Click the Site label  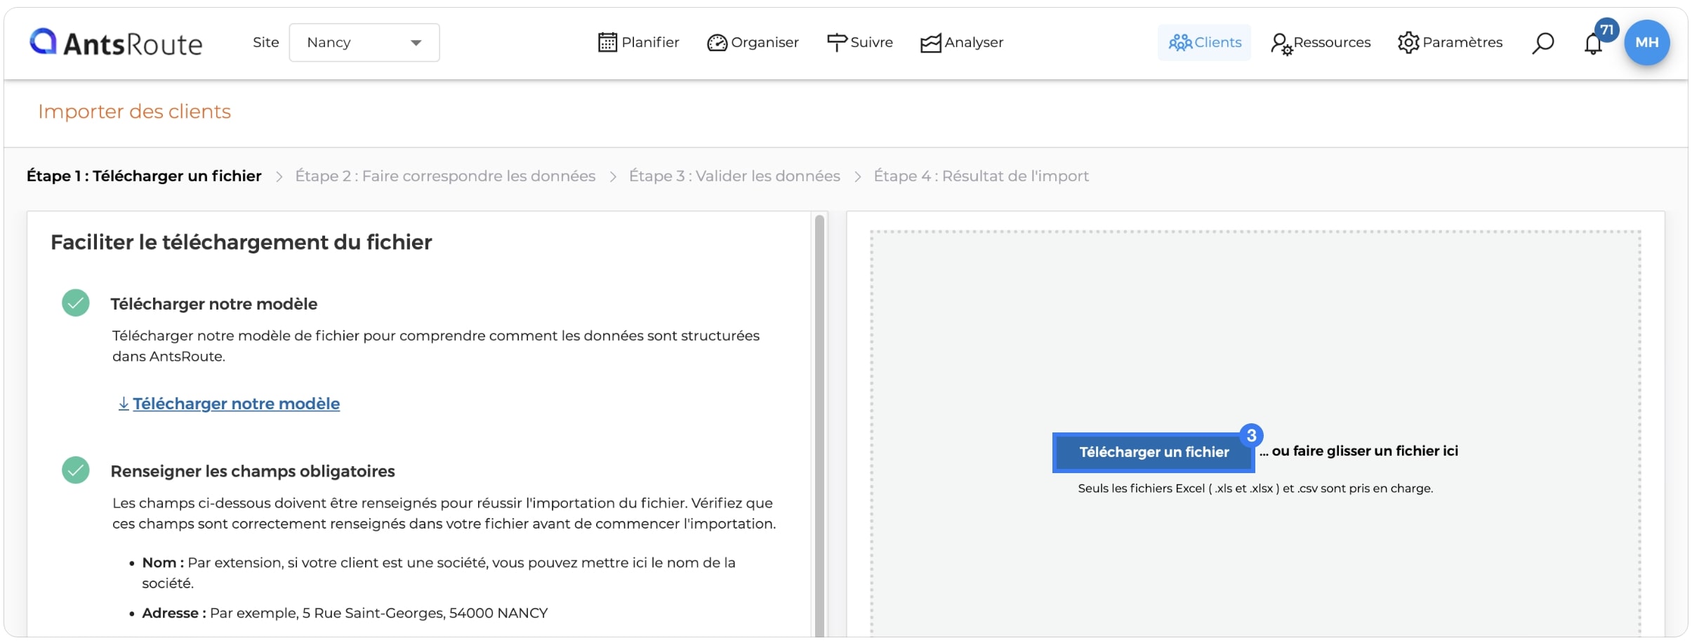[266, 43]
